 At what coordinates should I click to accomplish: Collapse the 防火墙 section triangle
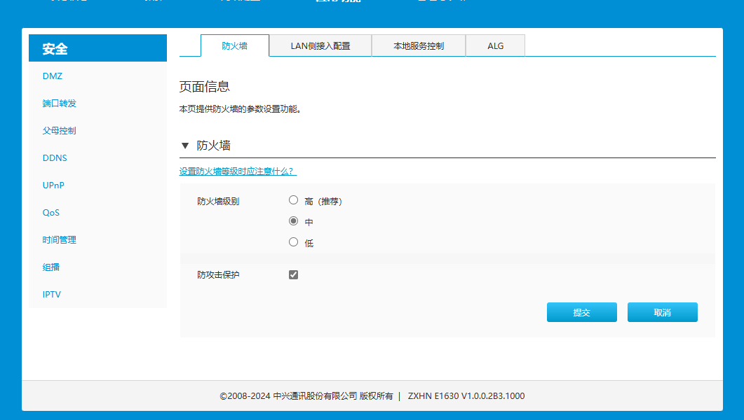[184, 146]
